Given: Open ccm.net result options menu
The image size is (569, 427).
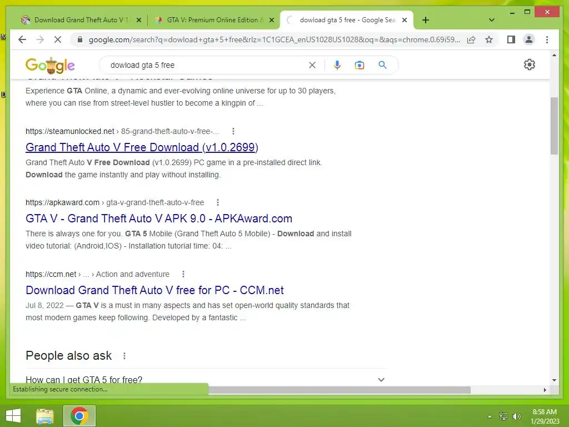Looking at the screenshot, I should [x=183, y=274].
